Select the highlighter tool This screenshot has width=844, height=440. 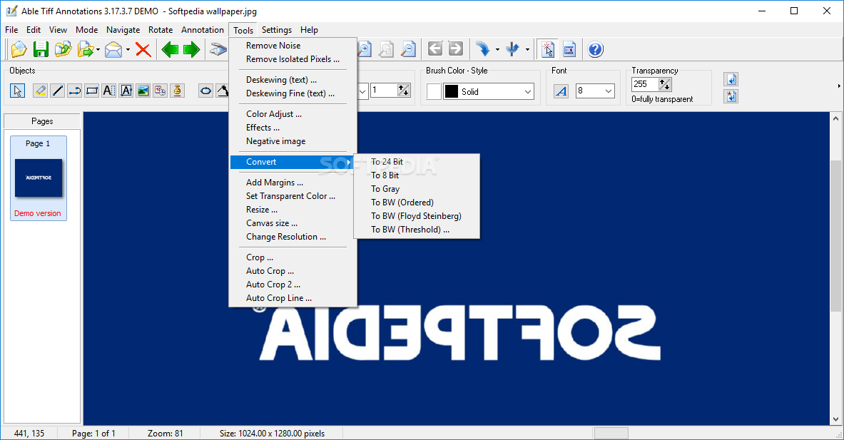point(40,91)
